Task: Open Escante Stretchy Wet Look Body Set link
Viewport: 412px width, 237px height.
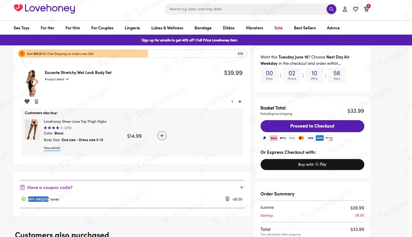Action: click(78, 73)
